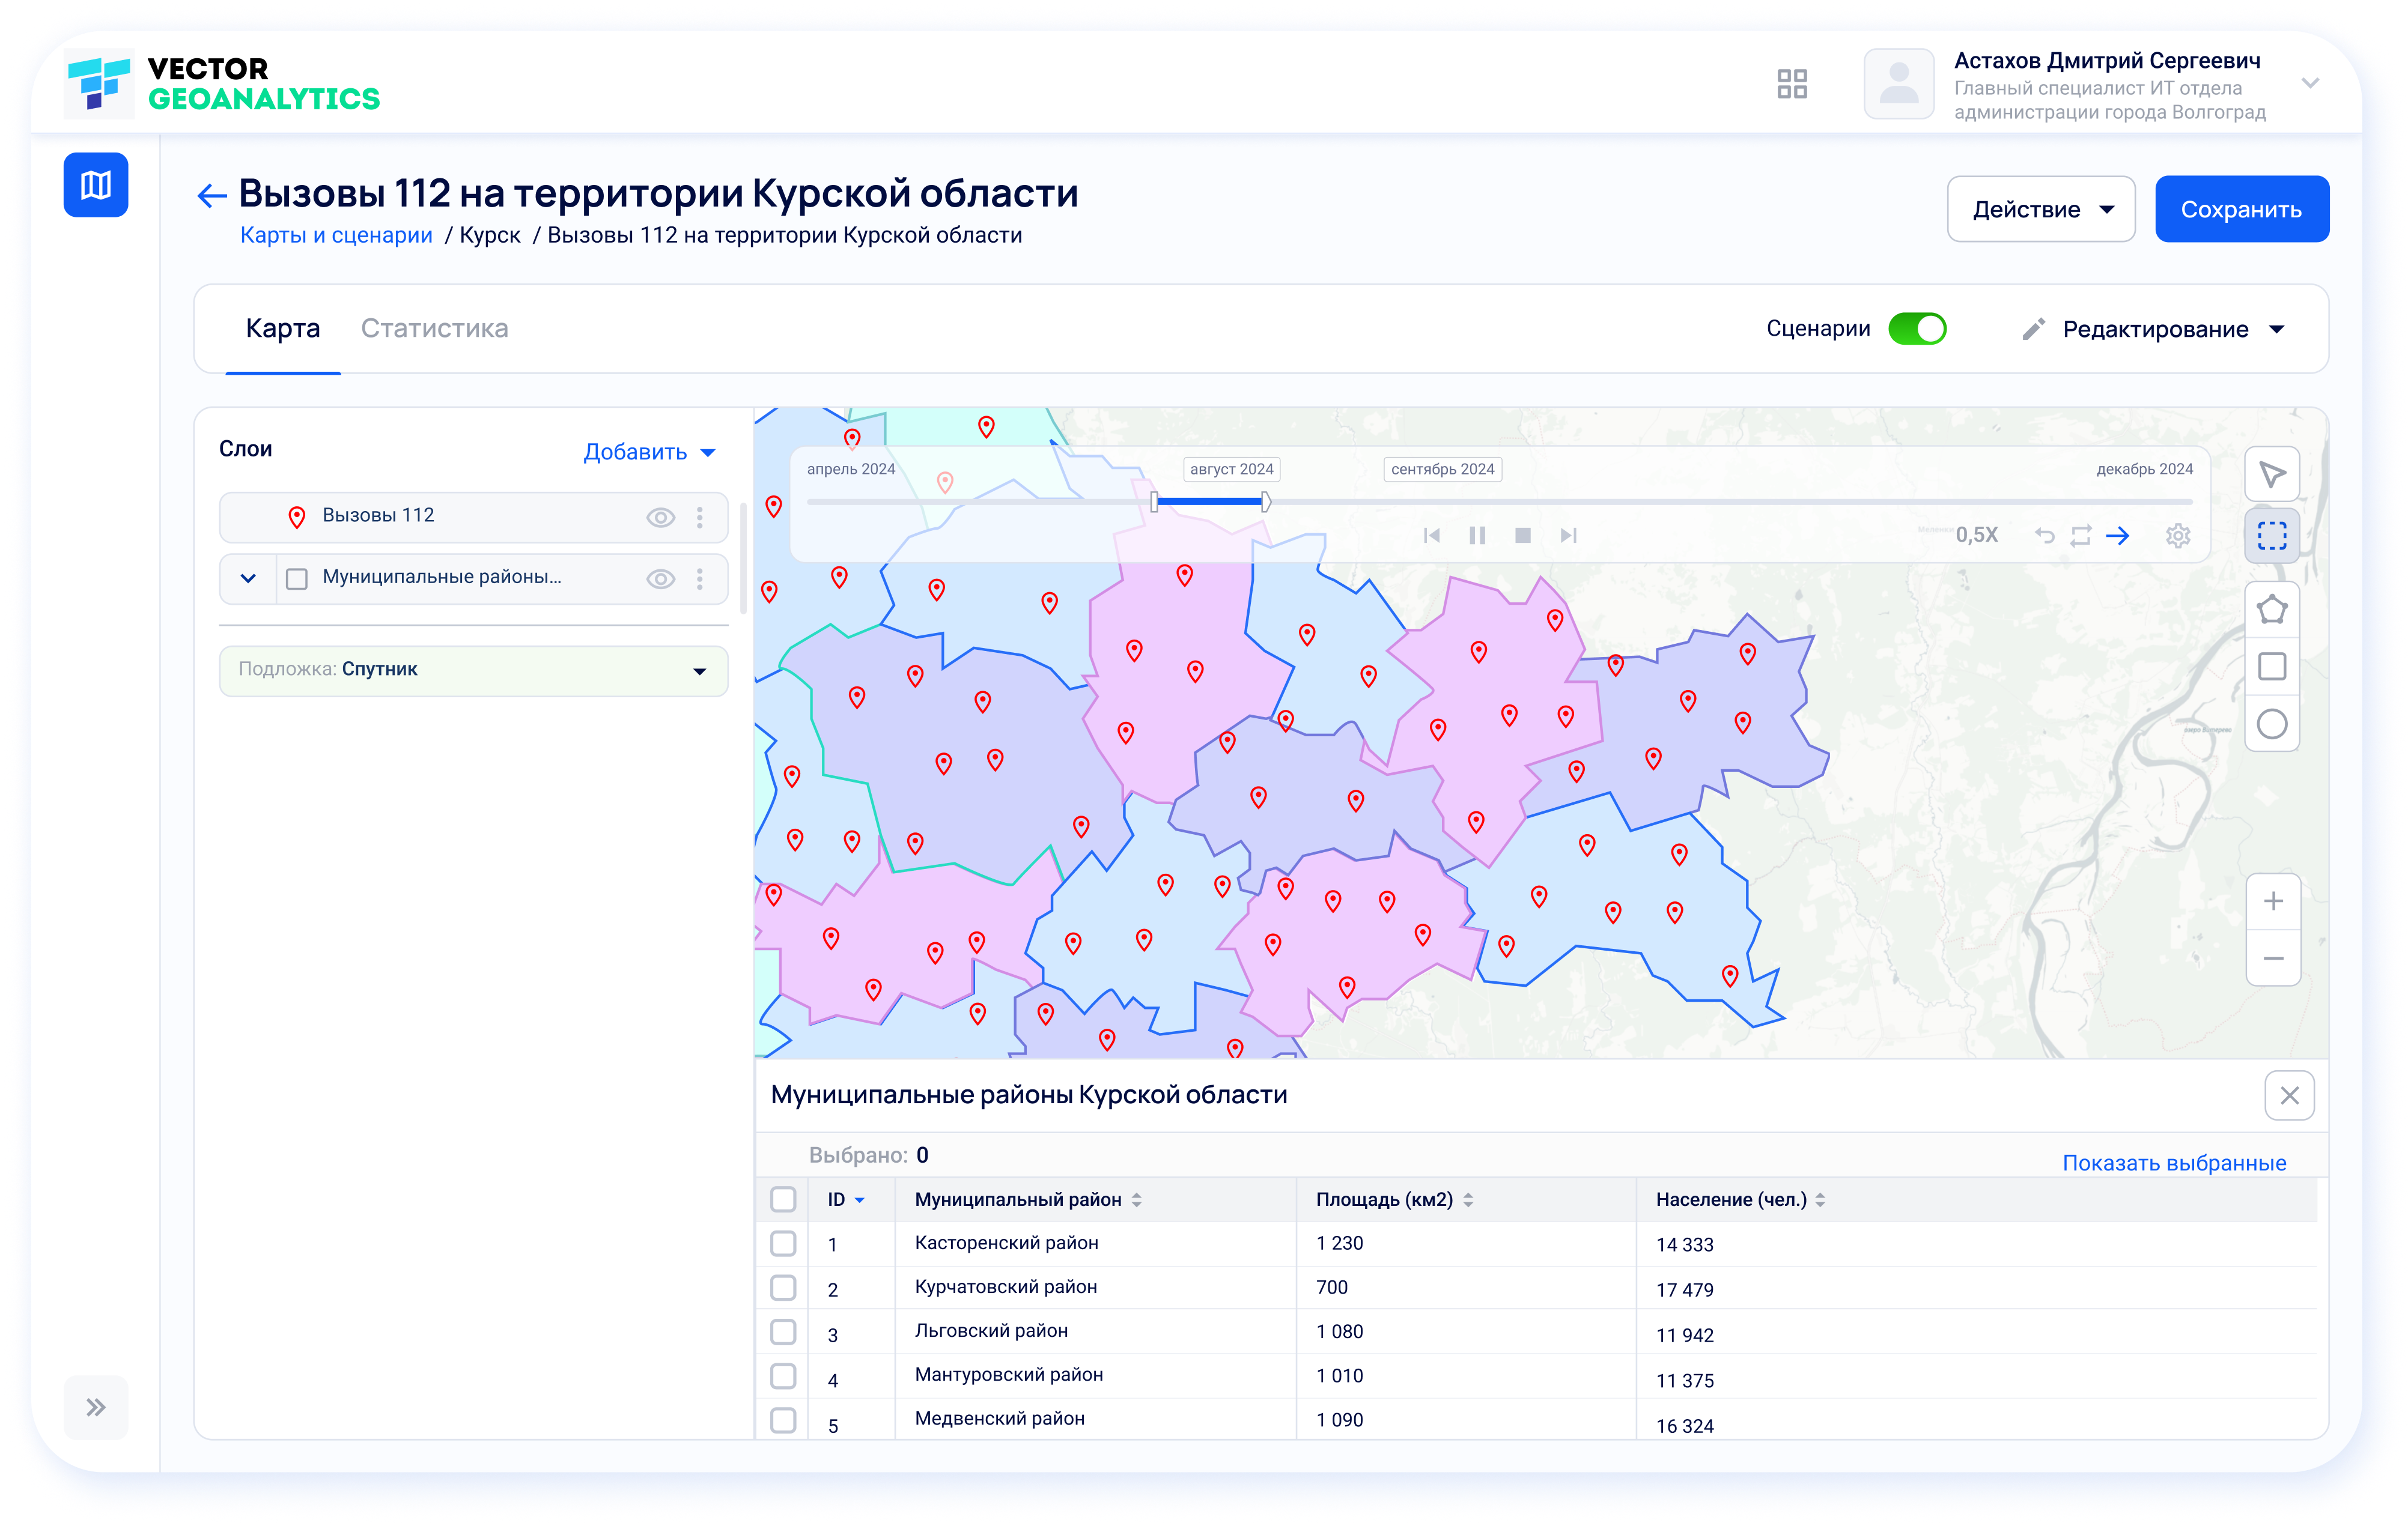Image resolution: width=2408 pixels, height=1523 pixels.
Task: Choose the polygon drawing tool
Action: [2272, 608]
